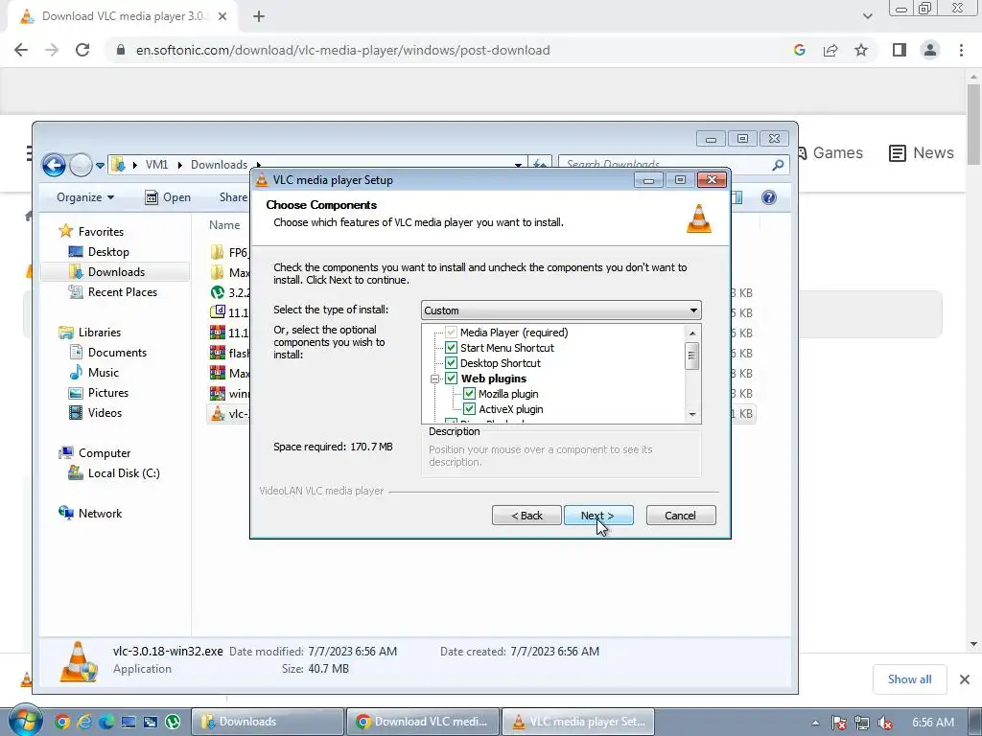Go back in the Downloads Explorer window

[x=54, y=165]
